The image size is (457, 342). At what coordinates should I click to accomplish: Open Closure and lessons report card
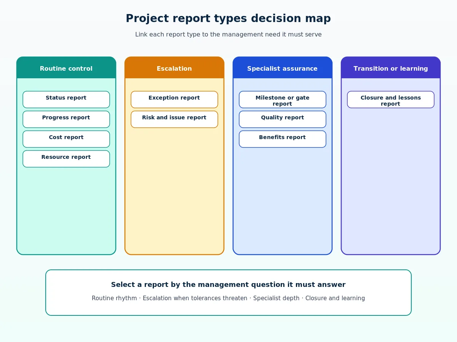pyautogui.click(x=391, y=100)
